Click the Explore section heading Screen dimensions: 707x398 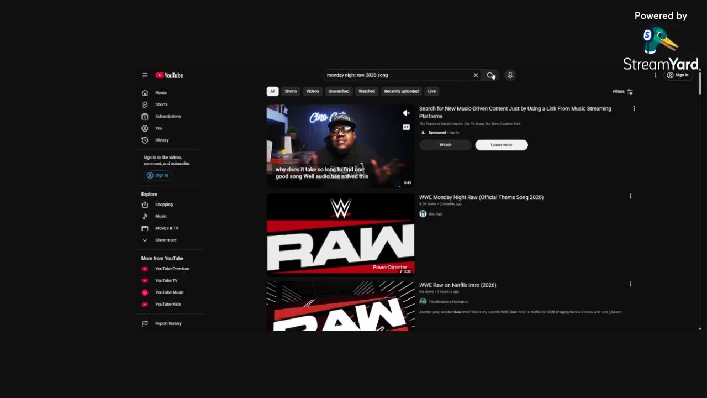click(149, 194)
